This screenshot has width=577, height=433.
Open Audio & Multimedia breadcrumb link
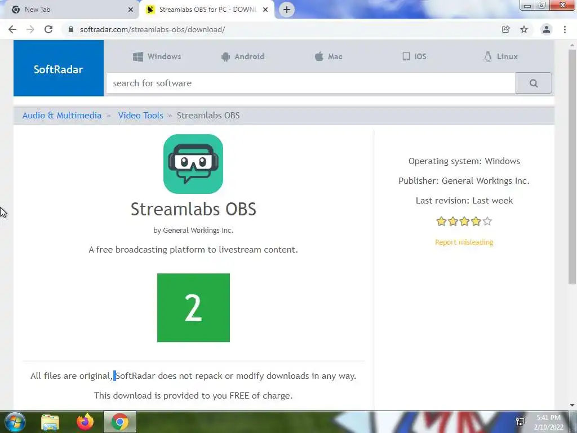click(62, 116)
